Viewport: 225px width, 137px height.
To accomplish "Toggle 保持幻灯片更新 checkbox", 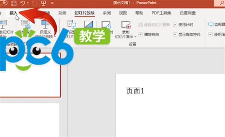I will [x=141, y=25].
